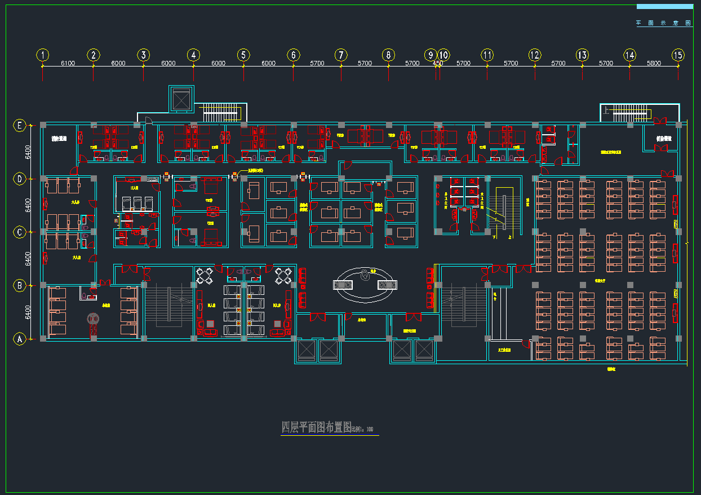Select the oval reception desk in lobby

pyautogui.click(x=366, y=284)
